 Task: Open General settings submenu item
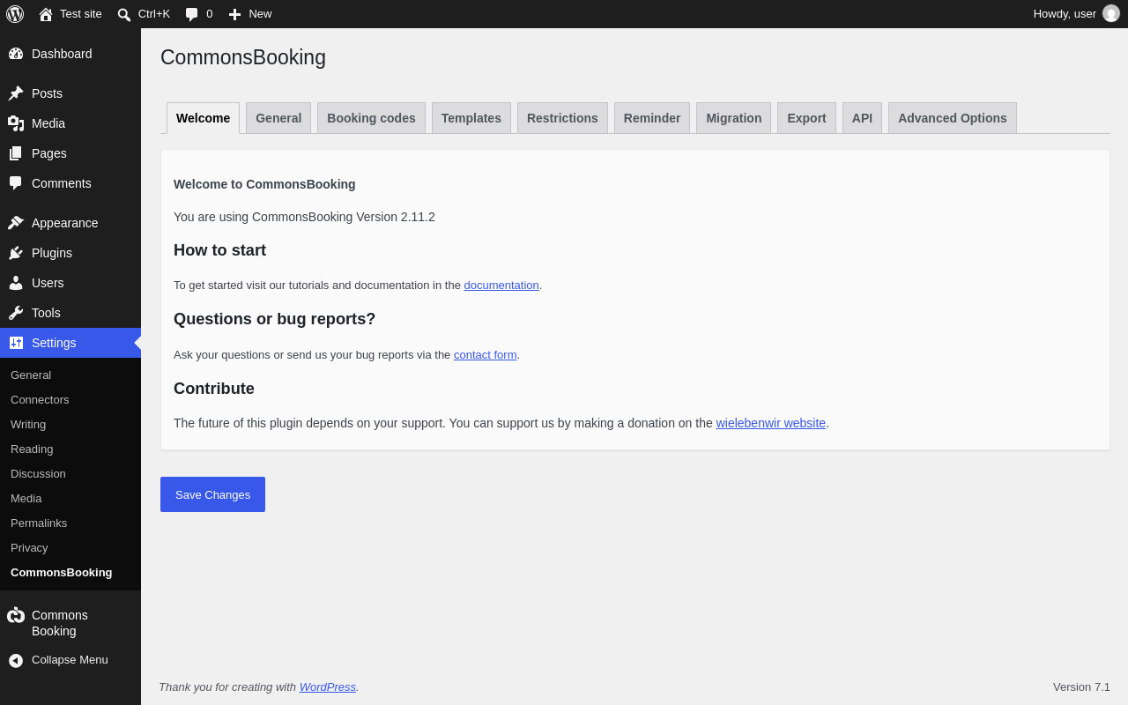point(31,375)
